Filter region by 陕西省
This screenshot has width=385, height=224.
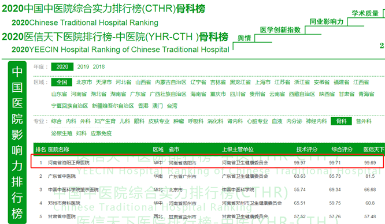point(327,94)
